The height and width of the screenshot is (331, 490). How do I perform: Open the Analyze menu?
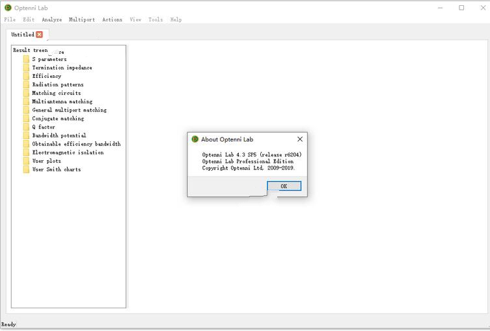[x=51, y=19]
